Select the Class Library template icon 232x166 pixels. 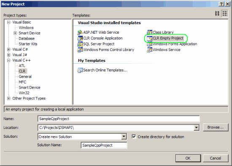pos(149,32)
